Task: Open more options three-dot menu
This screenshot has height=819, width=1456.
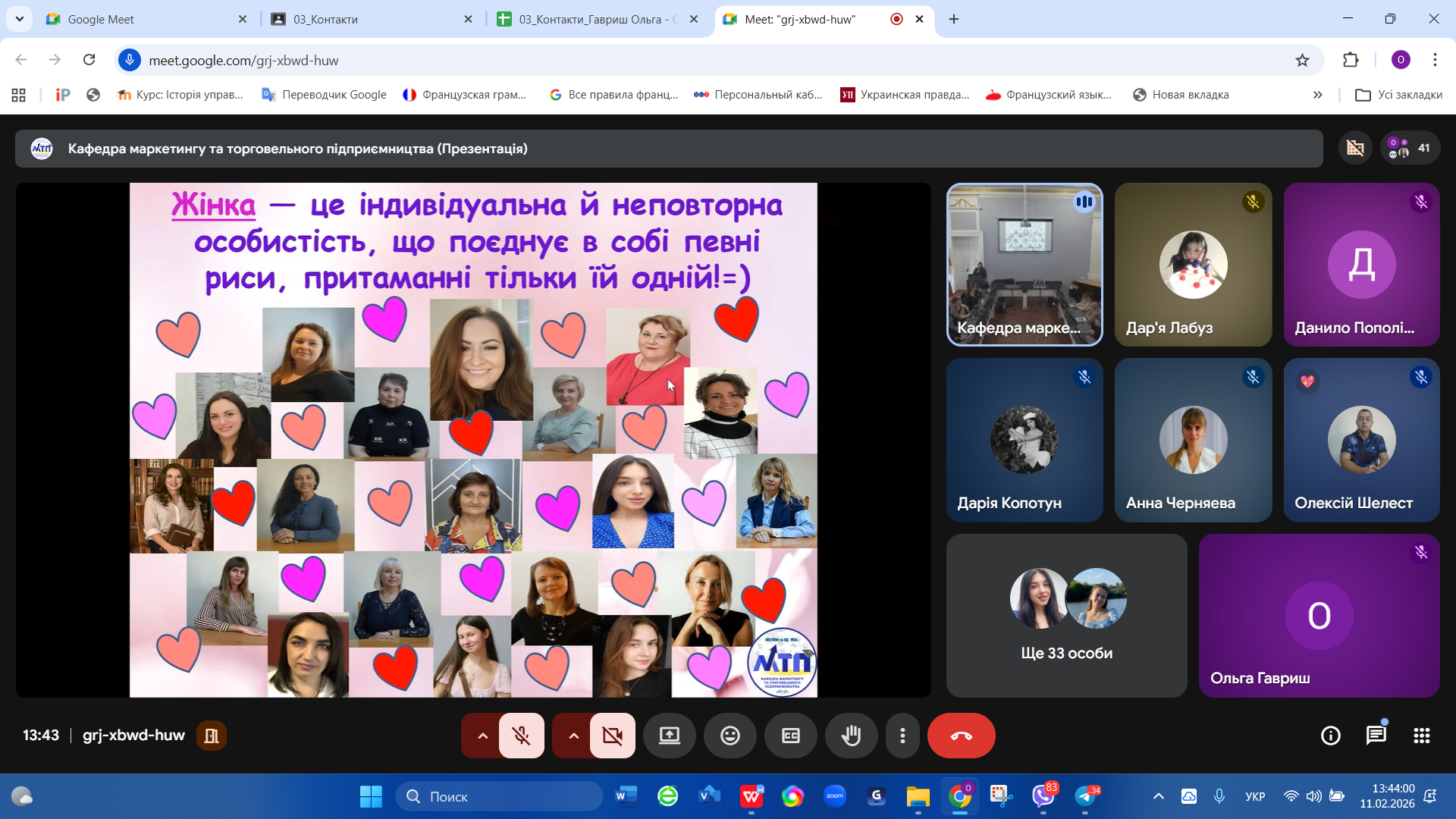Action: pos(902,736)
